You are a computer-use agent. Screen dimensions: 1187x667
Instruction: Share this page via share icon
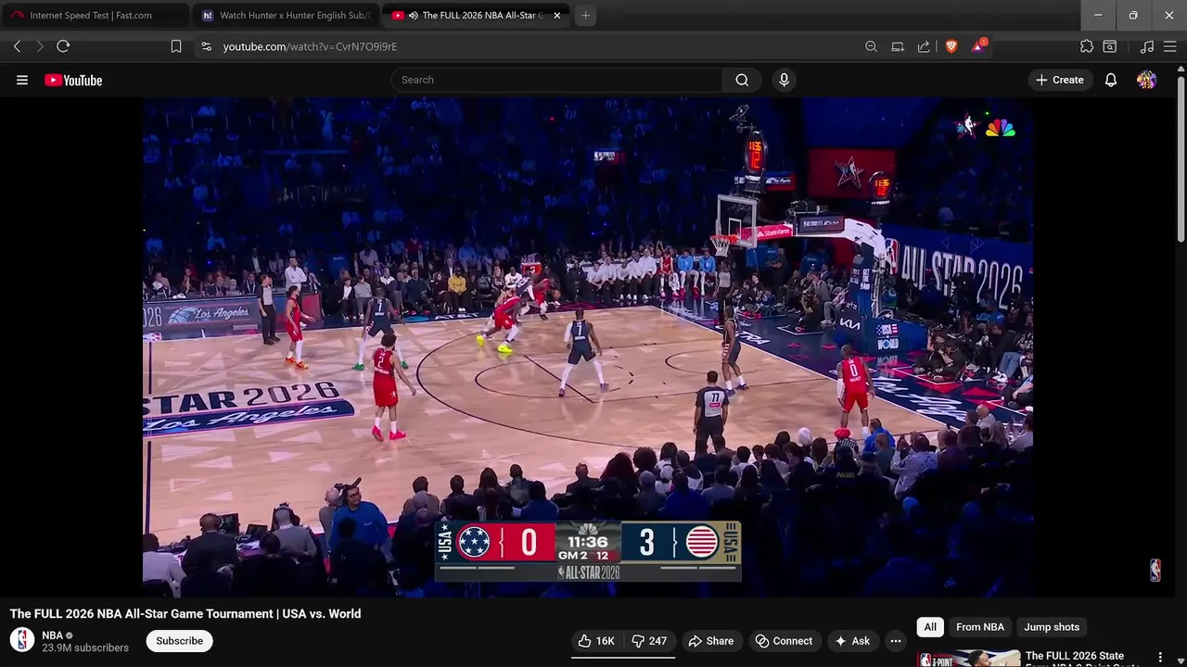[924, 46]
